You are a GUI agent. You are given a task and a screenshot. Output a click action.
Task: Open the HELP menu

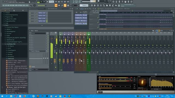[x=27, y=5]
